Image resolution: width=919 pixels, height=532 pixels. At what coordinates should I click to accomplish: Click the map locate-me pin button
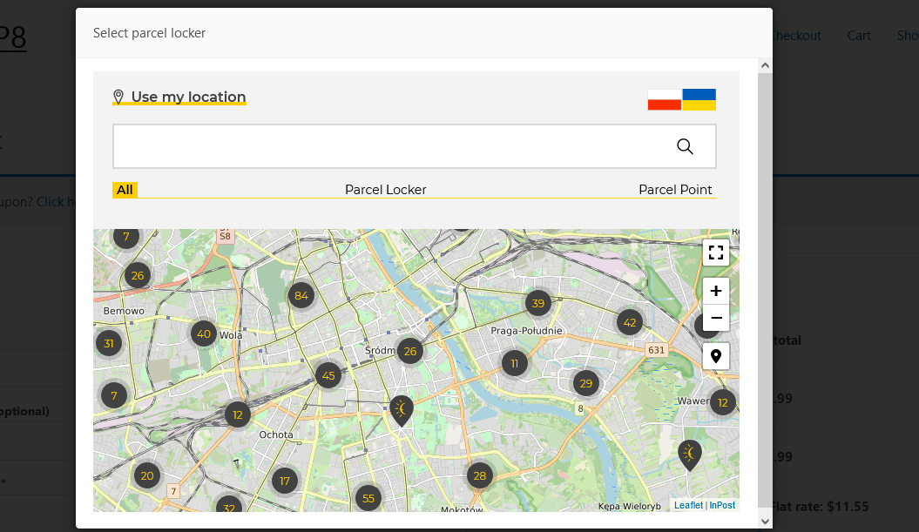716,355
